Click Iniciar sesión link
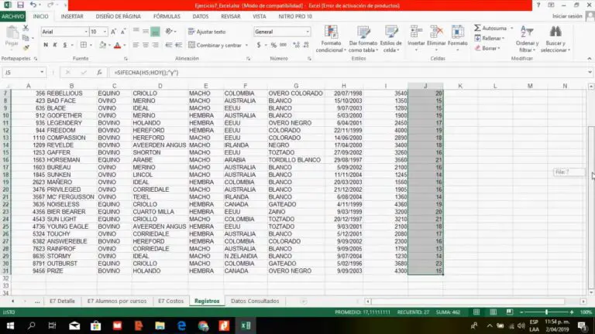 pos(567,15)
